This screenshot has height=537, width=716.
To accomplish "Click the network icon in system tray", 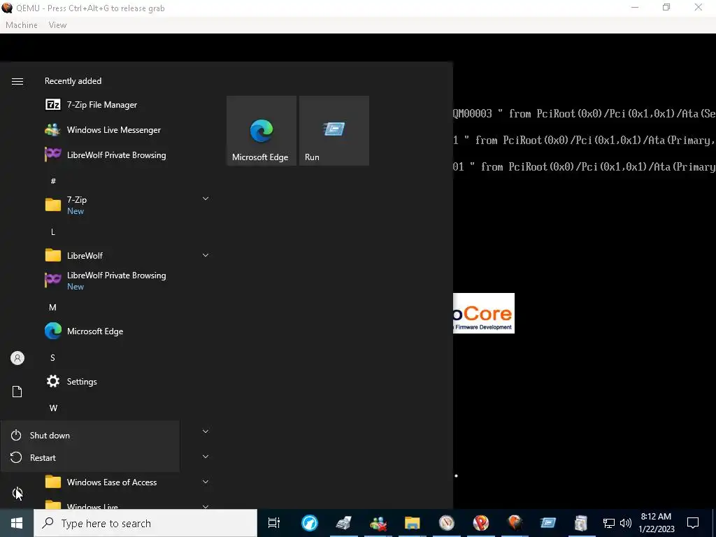I will [609, 523].
